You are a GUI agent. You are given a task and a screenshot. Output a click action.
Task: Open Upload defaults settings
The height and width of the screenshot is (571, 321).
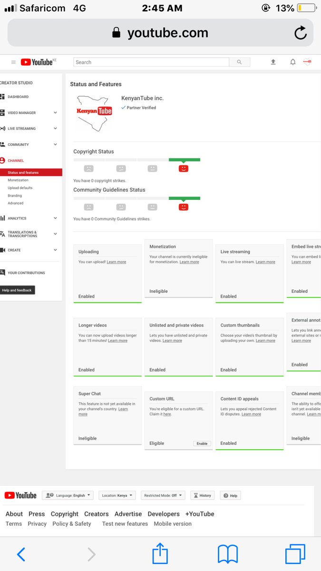click(20, 188)
